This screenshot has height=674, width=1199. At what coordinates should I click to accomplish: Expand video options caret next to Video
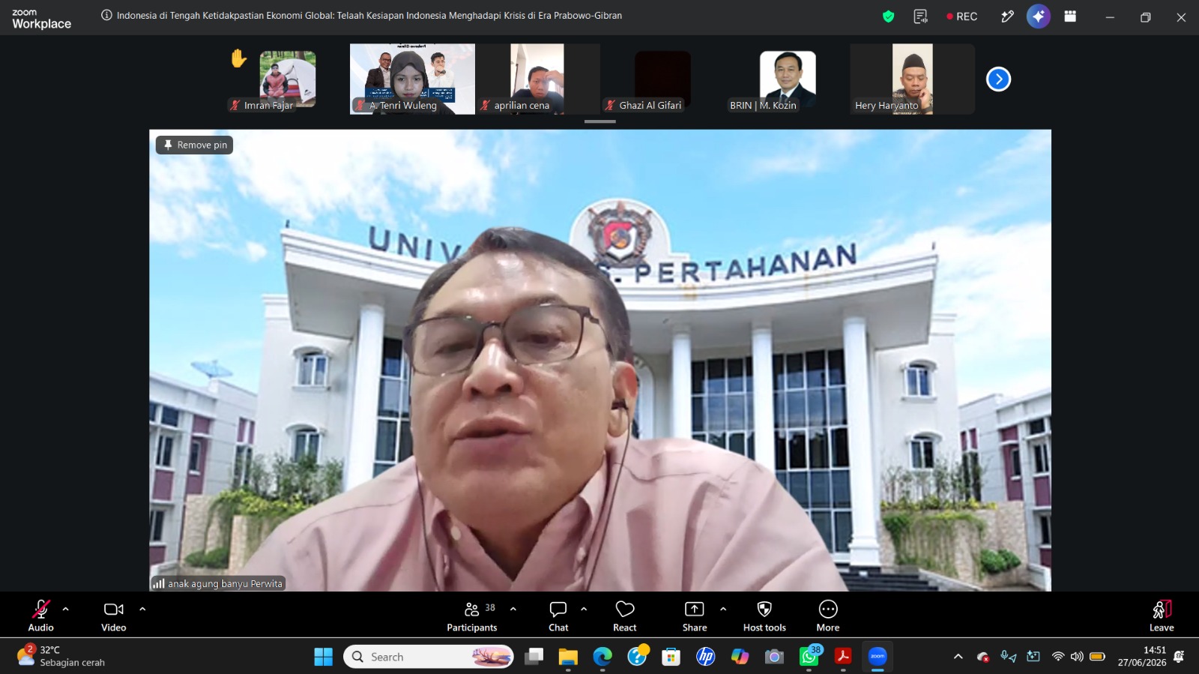[142, 609]
